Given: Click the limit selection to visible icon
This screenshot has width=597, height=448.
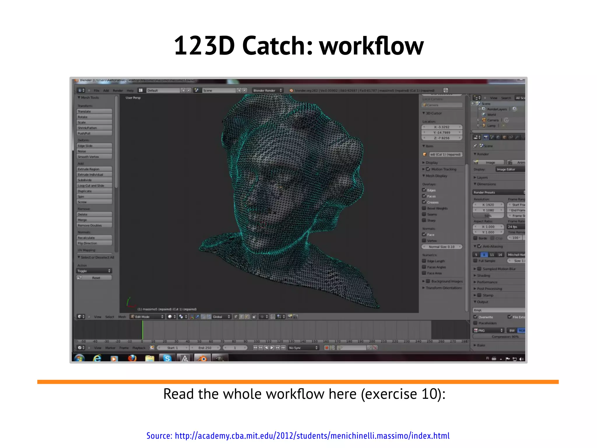Looking at the screenshot, I should coord(254,317).
